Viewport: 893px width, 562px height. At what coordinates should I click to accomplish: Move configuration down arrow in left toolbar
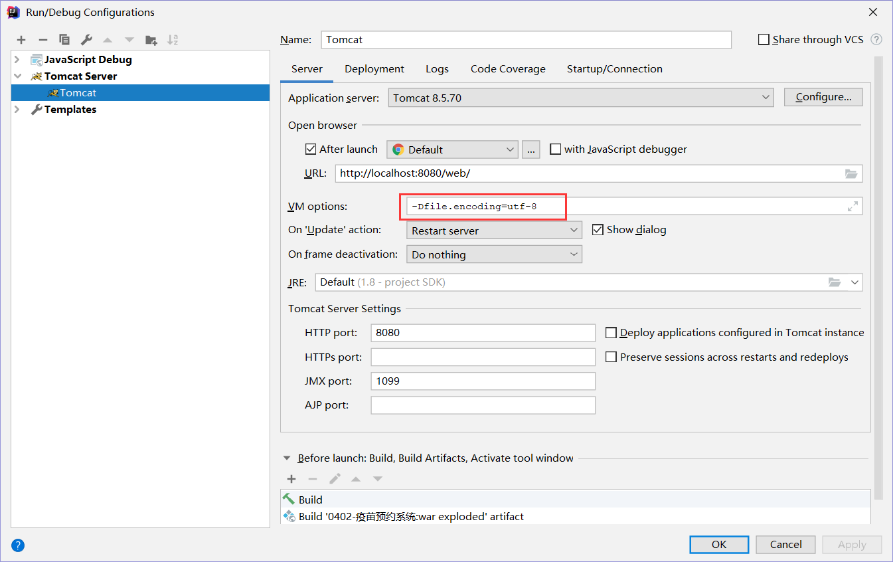(x=129, y=40)
